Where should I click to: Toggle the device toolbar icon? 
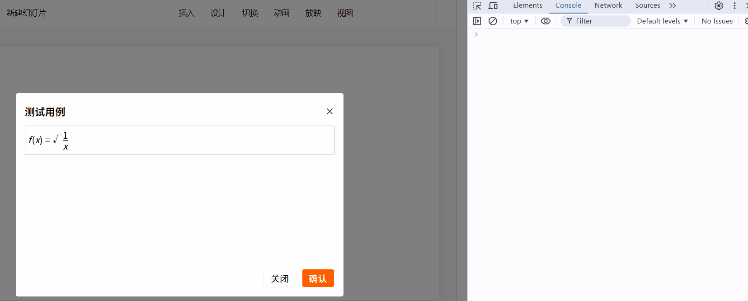[493, 6]
